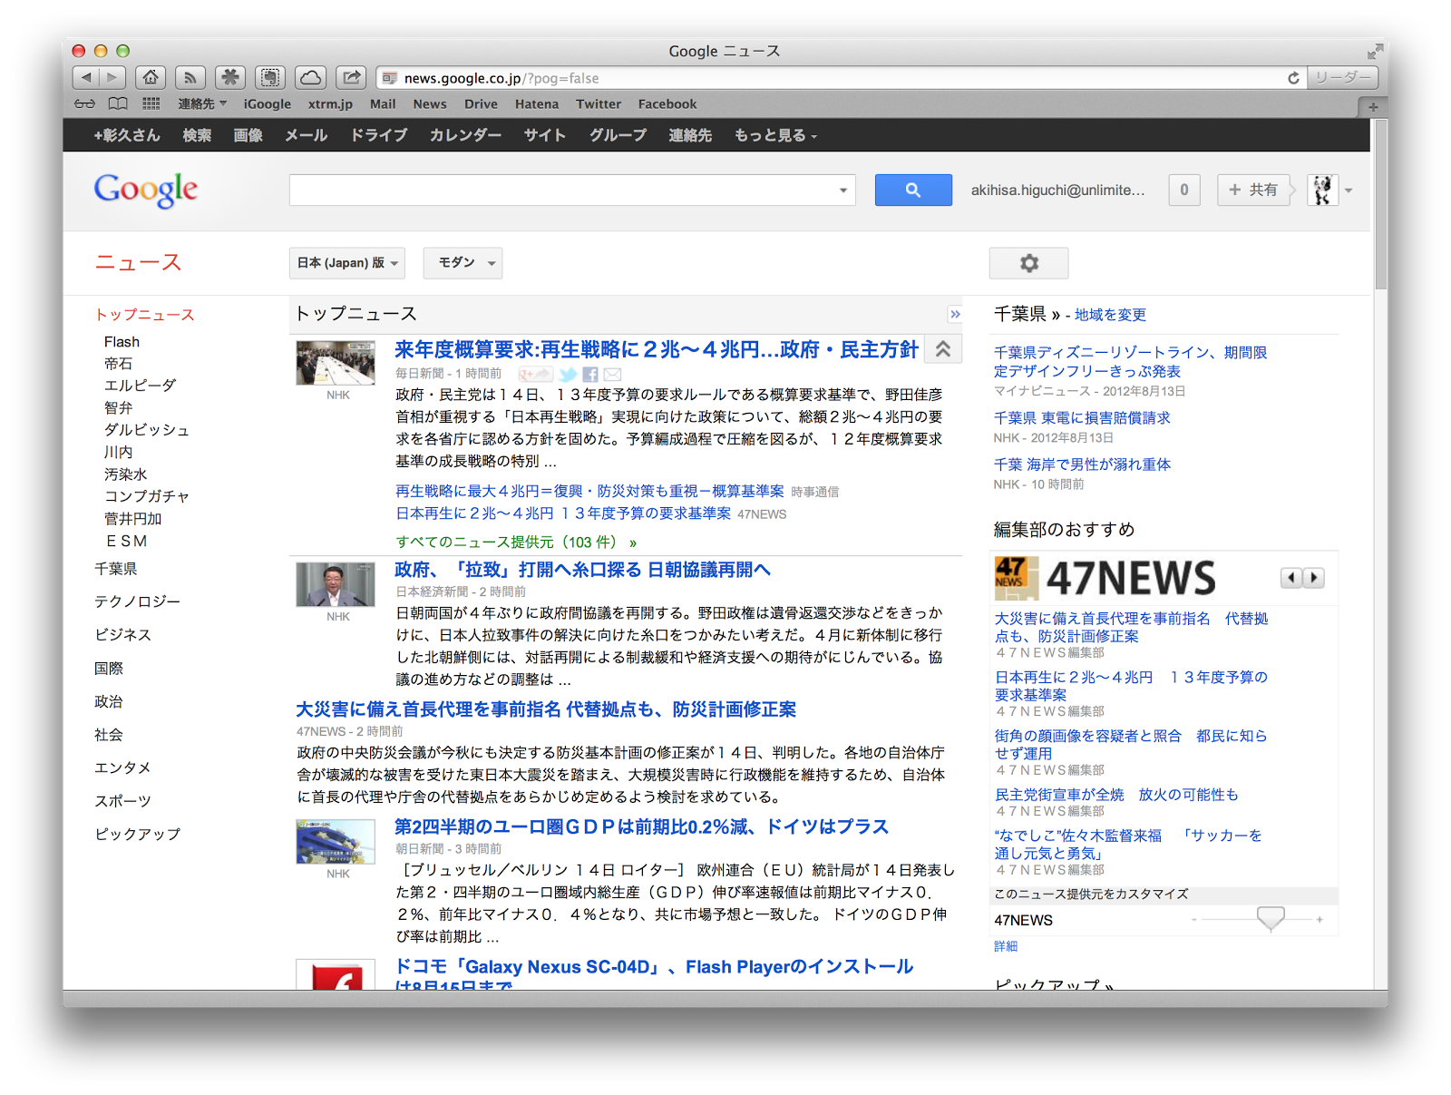Open the search box dropdown arrow
The image size is (1451, 1095).
[x=843, y=191]
